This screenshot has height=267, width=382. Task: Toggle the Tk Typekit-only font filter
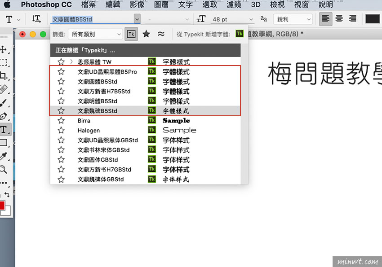pos(131,34)
